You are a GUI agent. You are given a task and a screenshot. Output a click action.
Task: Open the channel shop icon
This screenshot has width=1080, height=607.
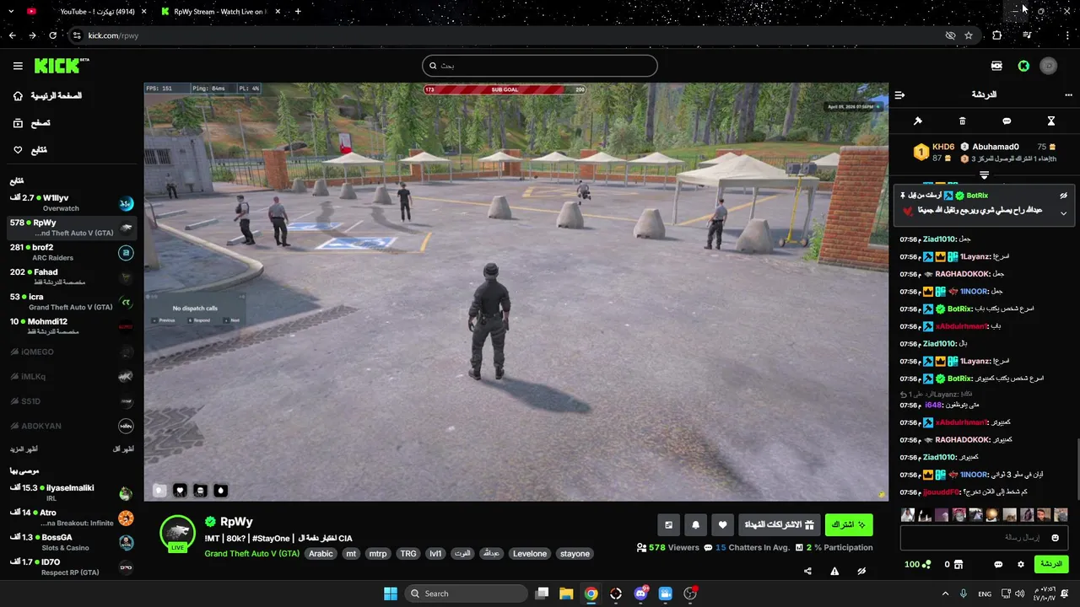[x=958, y=564]
